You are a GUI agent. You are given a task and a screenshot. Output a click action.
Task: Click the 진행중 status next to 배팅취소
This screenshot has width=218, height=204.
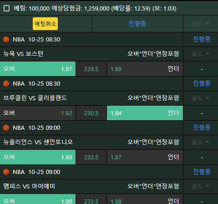pyautogui.click(x=137, y=24)
